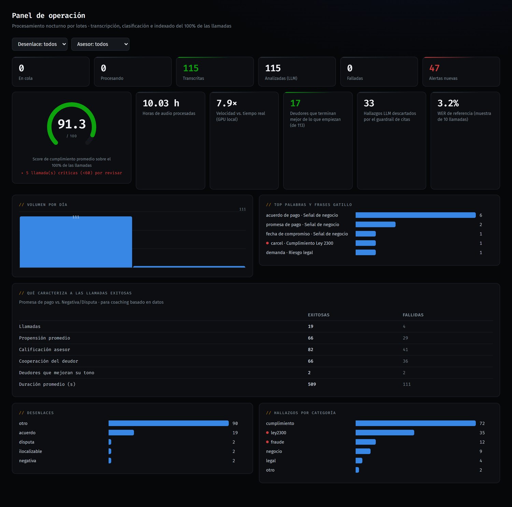The width and height of the screenshot is (512, 507).
Task: Select the red dot beside carcel
Action: click(267, 243)
